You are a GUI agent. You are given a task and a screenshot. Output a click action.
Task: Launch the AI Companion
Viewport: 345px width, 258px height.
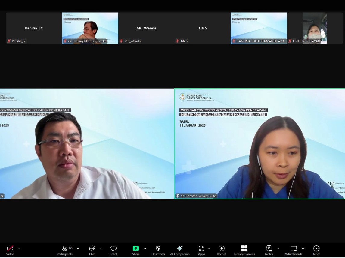pos(180,250)
